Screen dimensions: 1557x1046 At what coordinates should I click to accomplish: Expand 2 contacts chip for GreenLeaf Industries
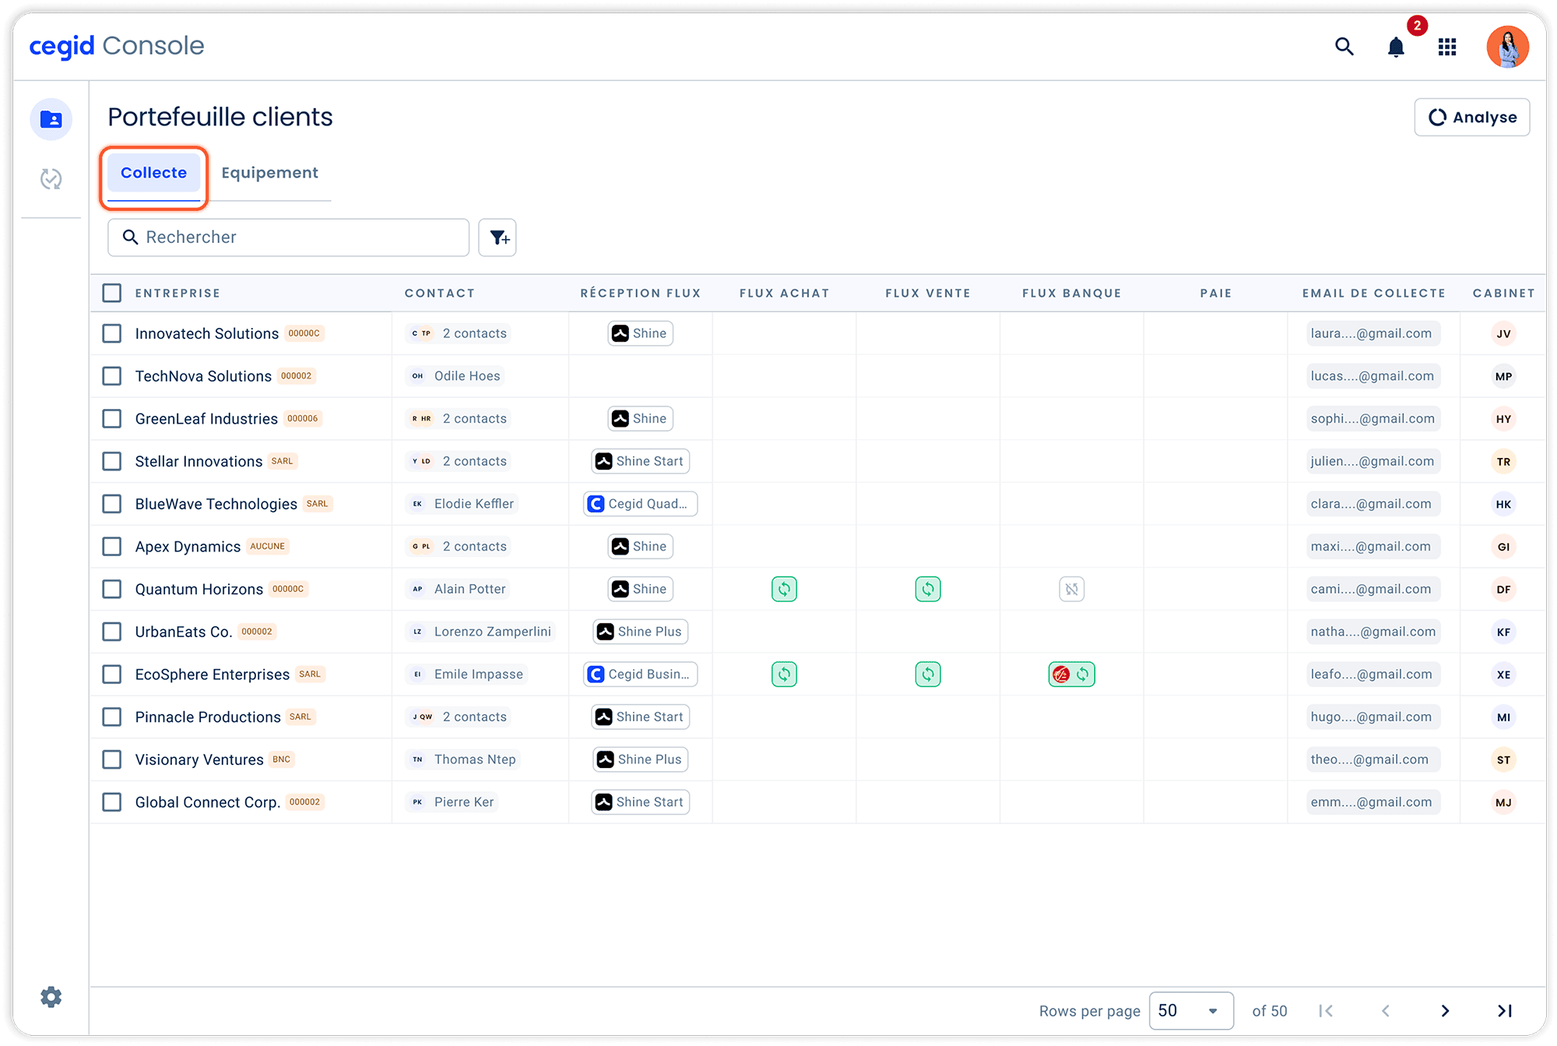[x=459, y=419]
